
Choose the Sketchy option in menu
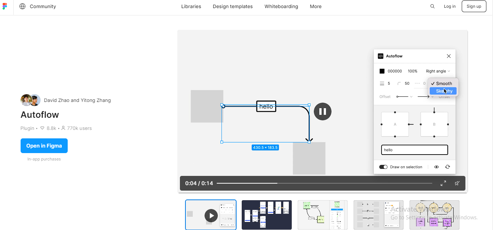444,91
